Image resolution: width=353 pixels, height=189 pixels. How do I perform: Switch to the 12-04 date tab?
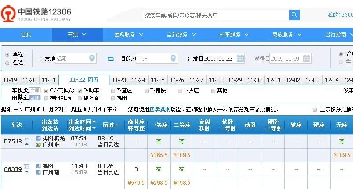(x=331, y=80)
